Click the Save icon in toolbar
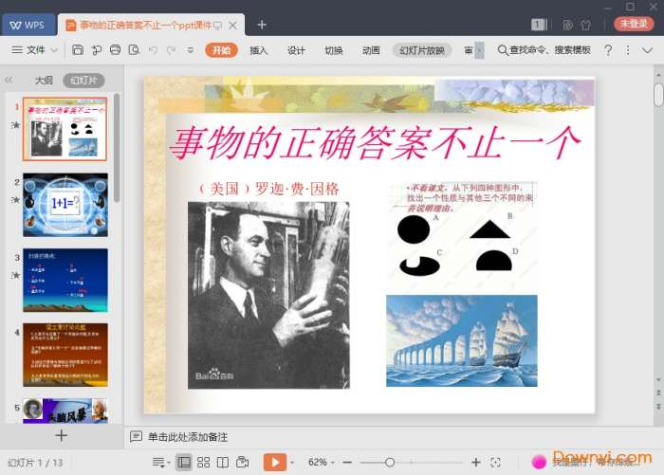The width and height of the screenshot is (664, 475). pyautogui.click(x=78, y=50)
